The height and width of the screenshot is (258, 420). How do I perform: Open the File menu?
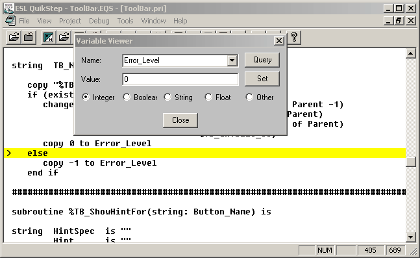pyautogui.click(x=24, y=21)
